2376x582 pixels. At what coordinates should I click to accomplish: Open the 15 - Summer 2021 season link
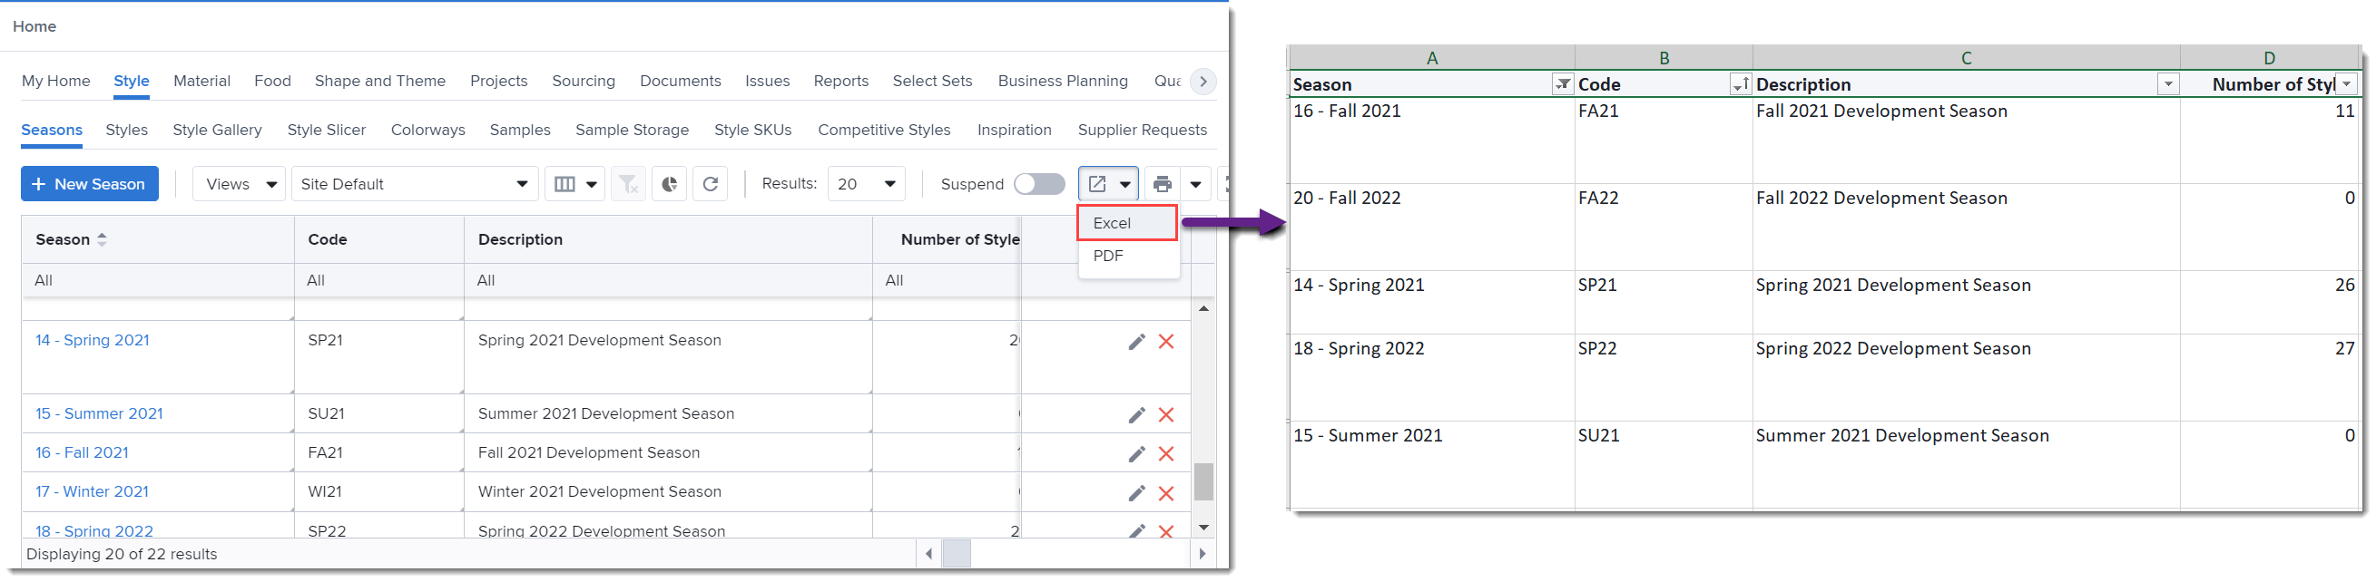[98, 413]
